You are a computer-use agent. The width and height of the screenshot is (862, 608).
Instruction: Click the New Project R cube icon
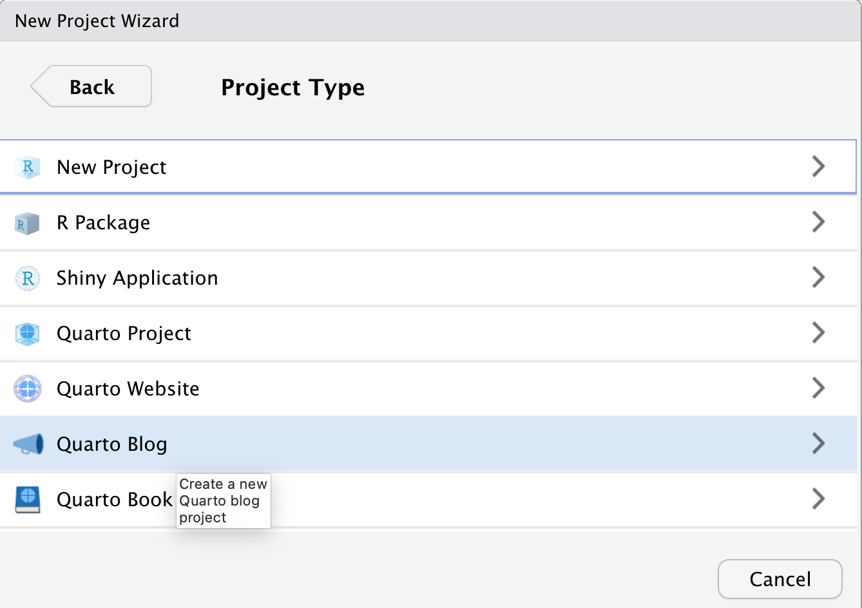coord(28,167)
